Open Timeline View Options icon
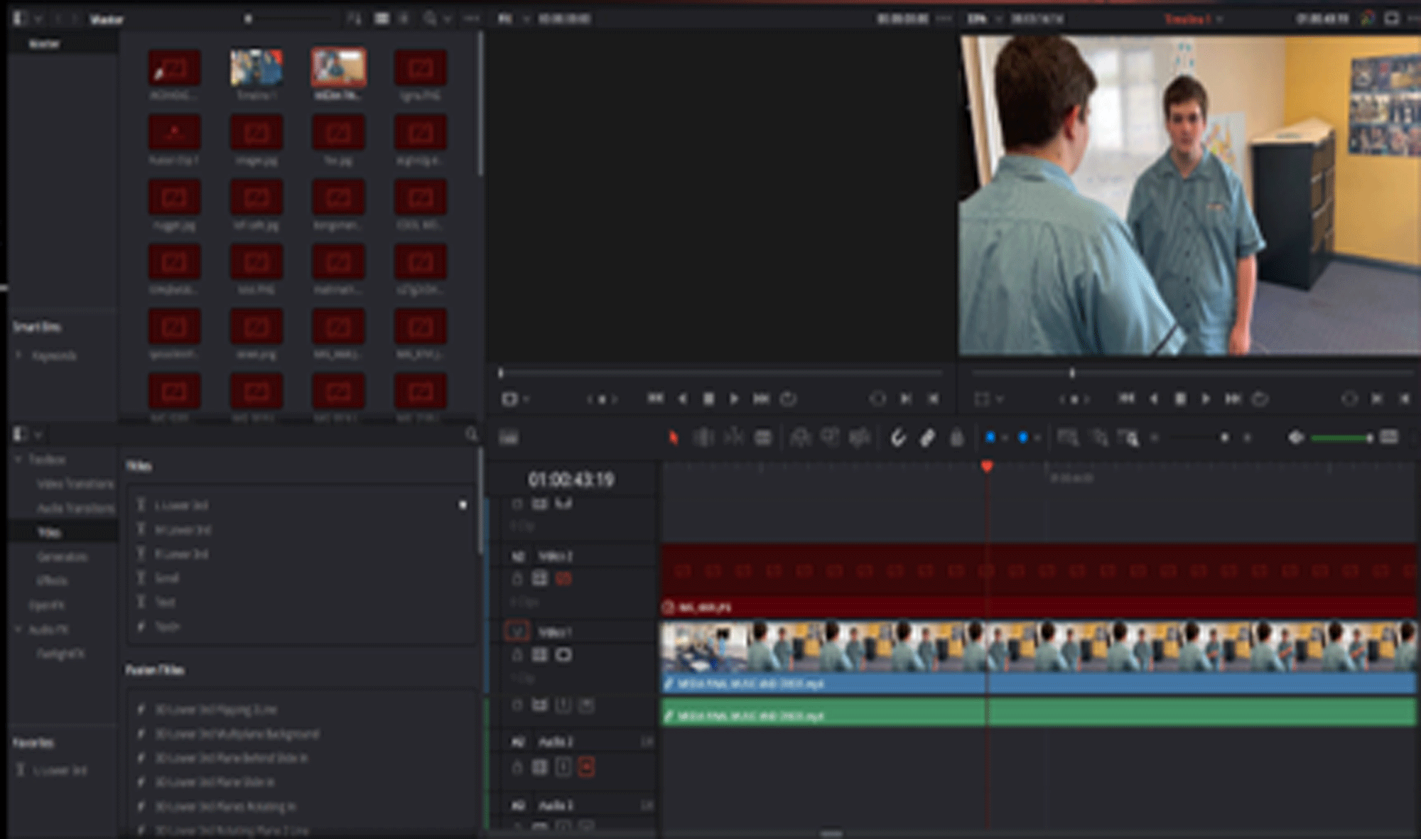This screenshot has width=1421, height=839. (x=509, y=438)
